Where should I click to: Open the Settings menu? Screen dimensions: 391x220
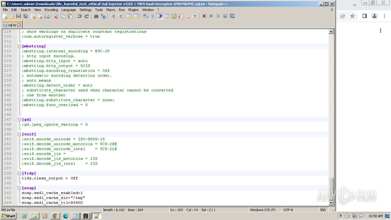[x=85, y=10]
